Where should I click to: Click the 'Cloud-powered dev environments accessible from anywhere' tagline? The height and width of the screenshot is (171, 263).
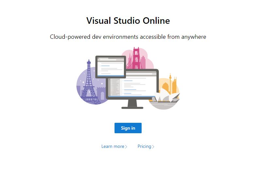[x=128, y=37]
